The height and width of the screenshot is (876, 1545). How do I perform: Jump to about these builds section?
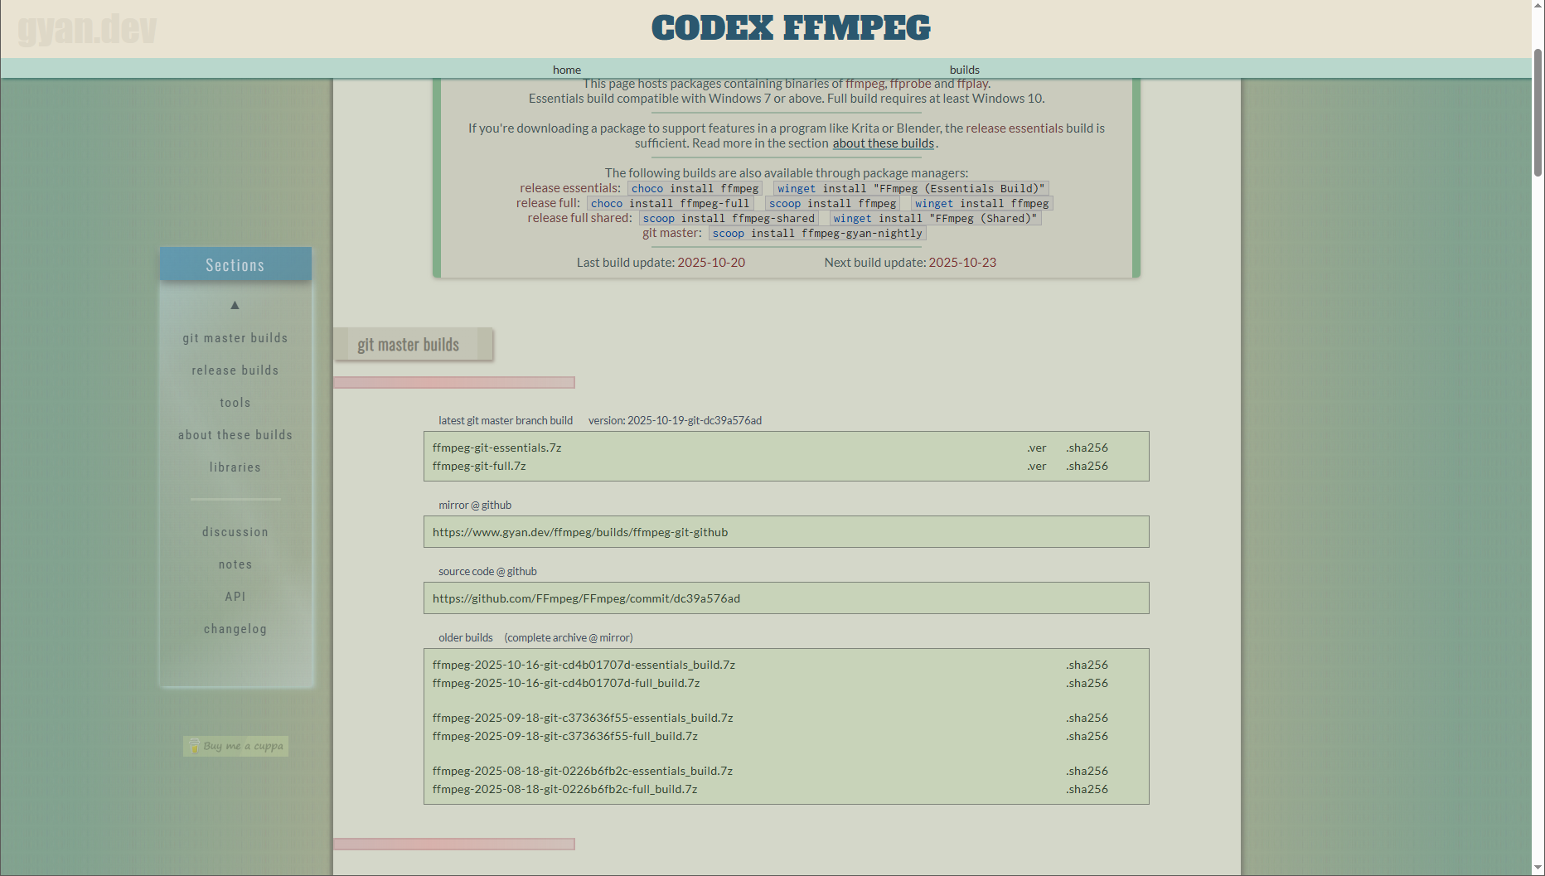click(235, 435)
